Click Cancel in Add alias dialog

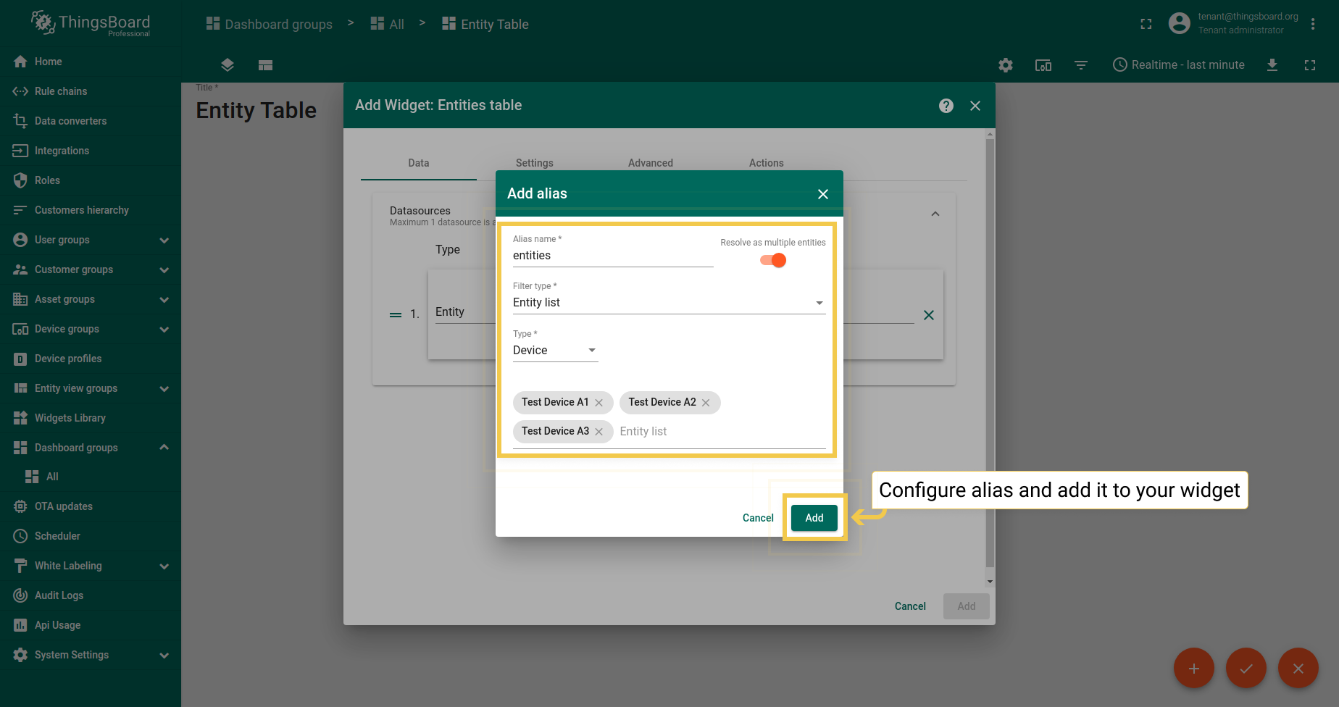758,518
